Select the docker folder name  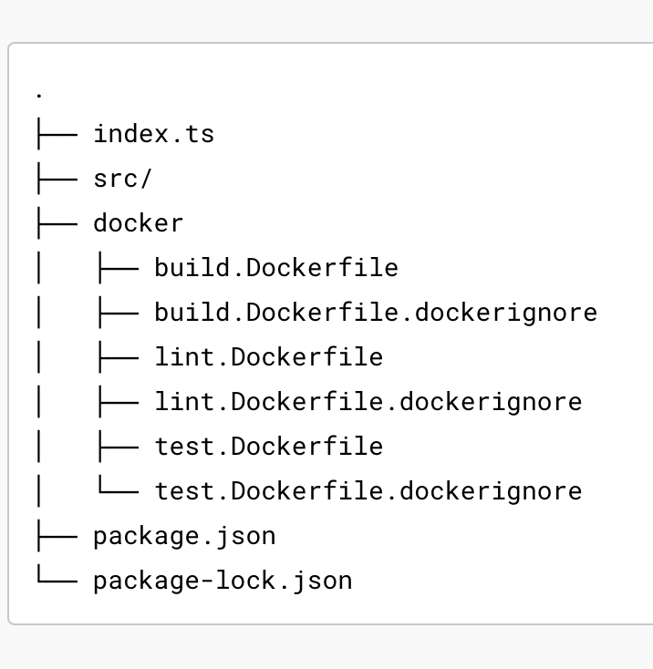click(138, 223)
